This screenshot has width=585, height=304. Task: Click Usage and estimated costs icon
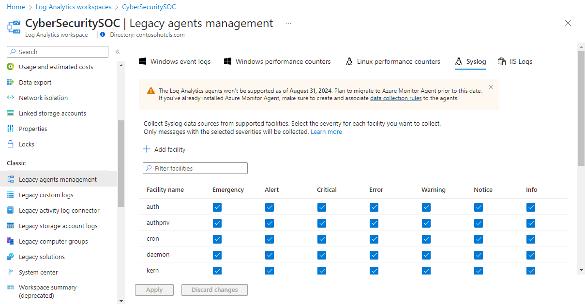pyautogui.click(x=11, y=67)
